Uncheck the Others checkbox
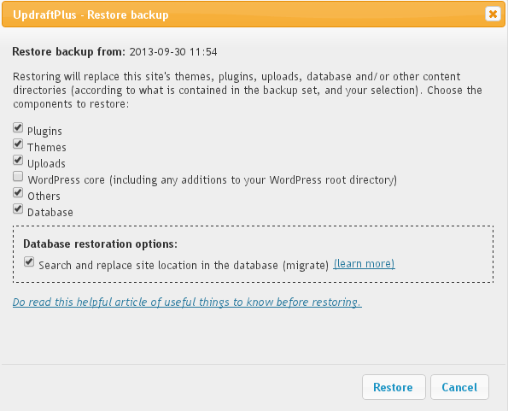Screen dimensions: 508x411 pos(18,192)
